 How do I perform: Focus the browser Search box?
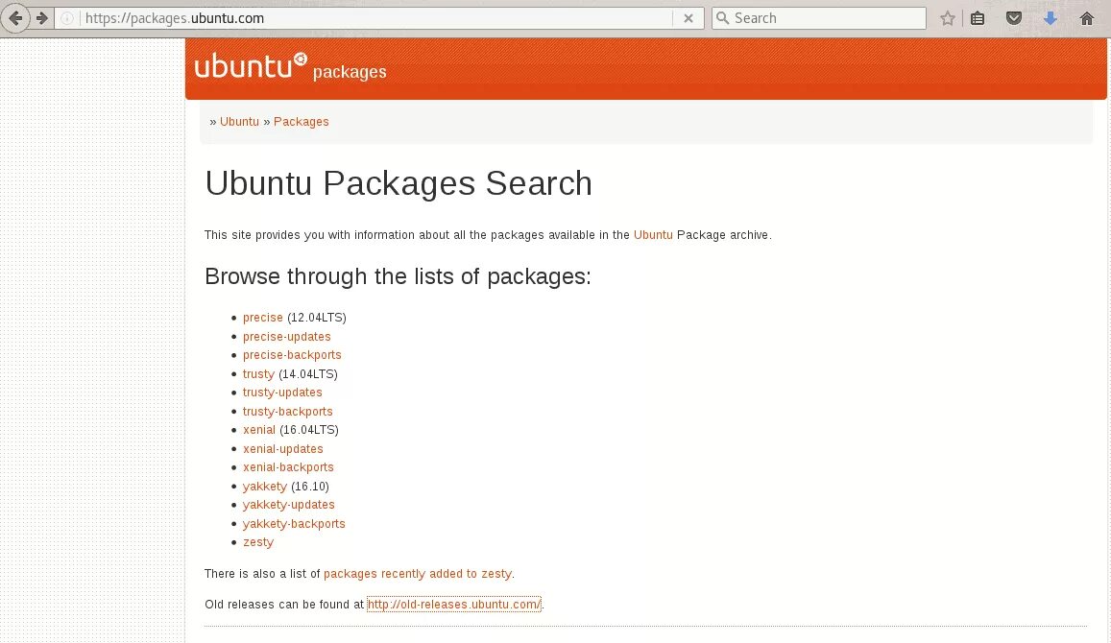(819, 18)
